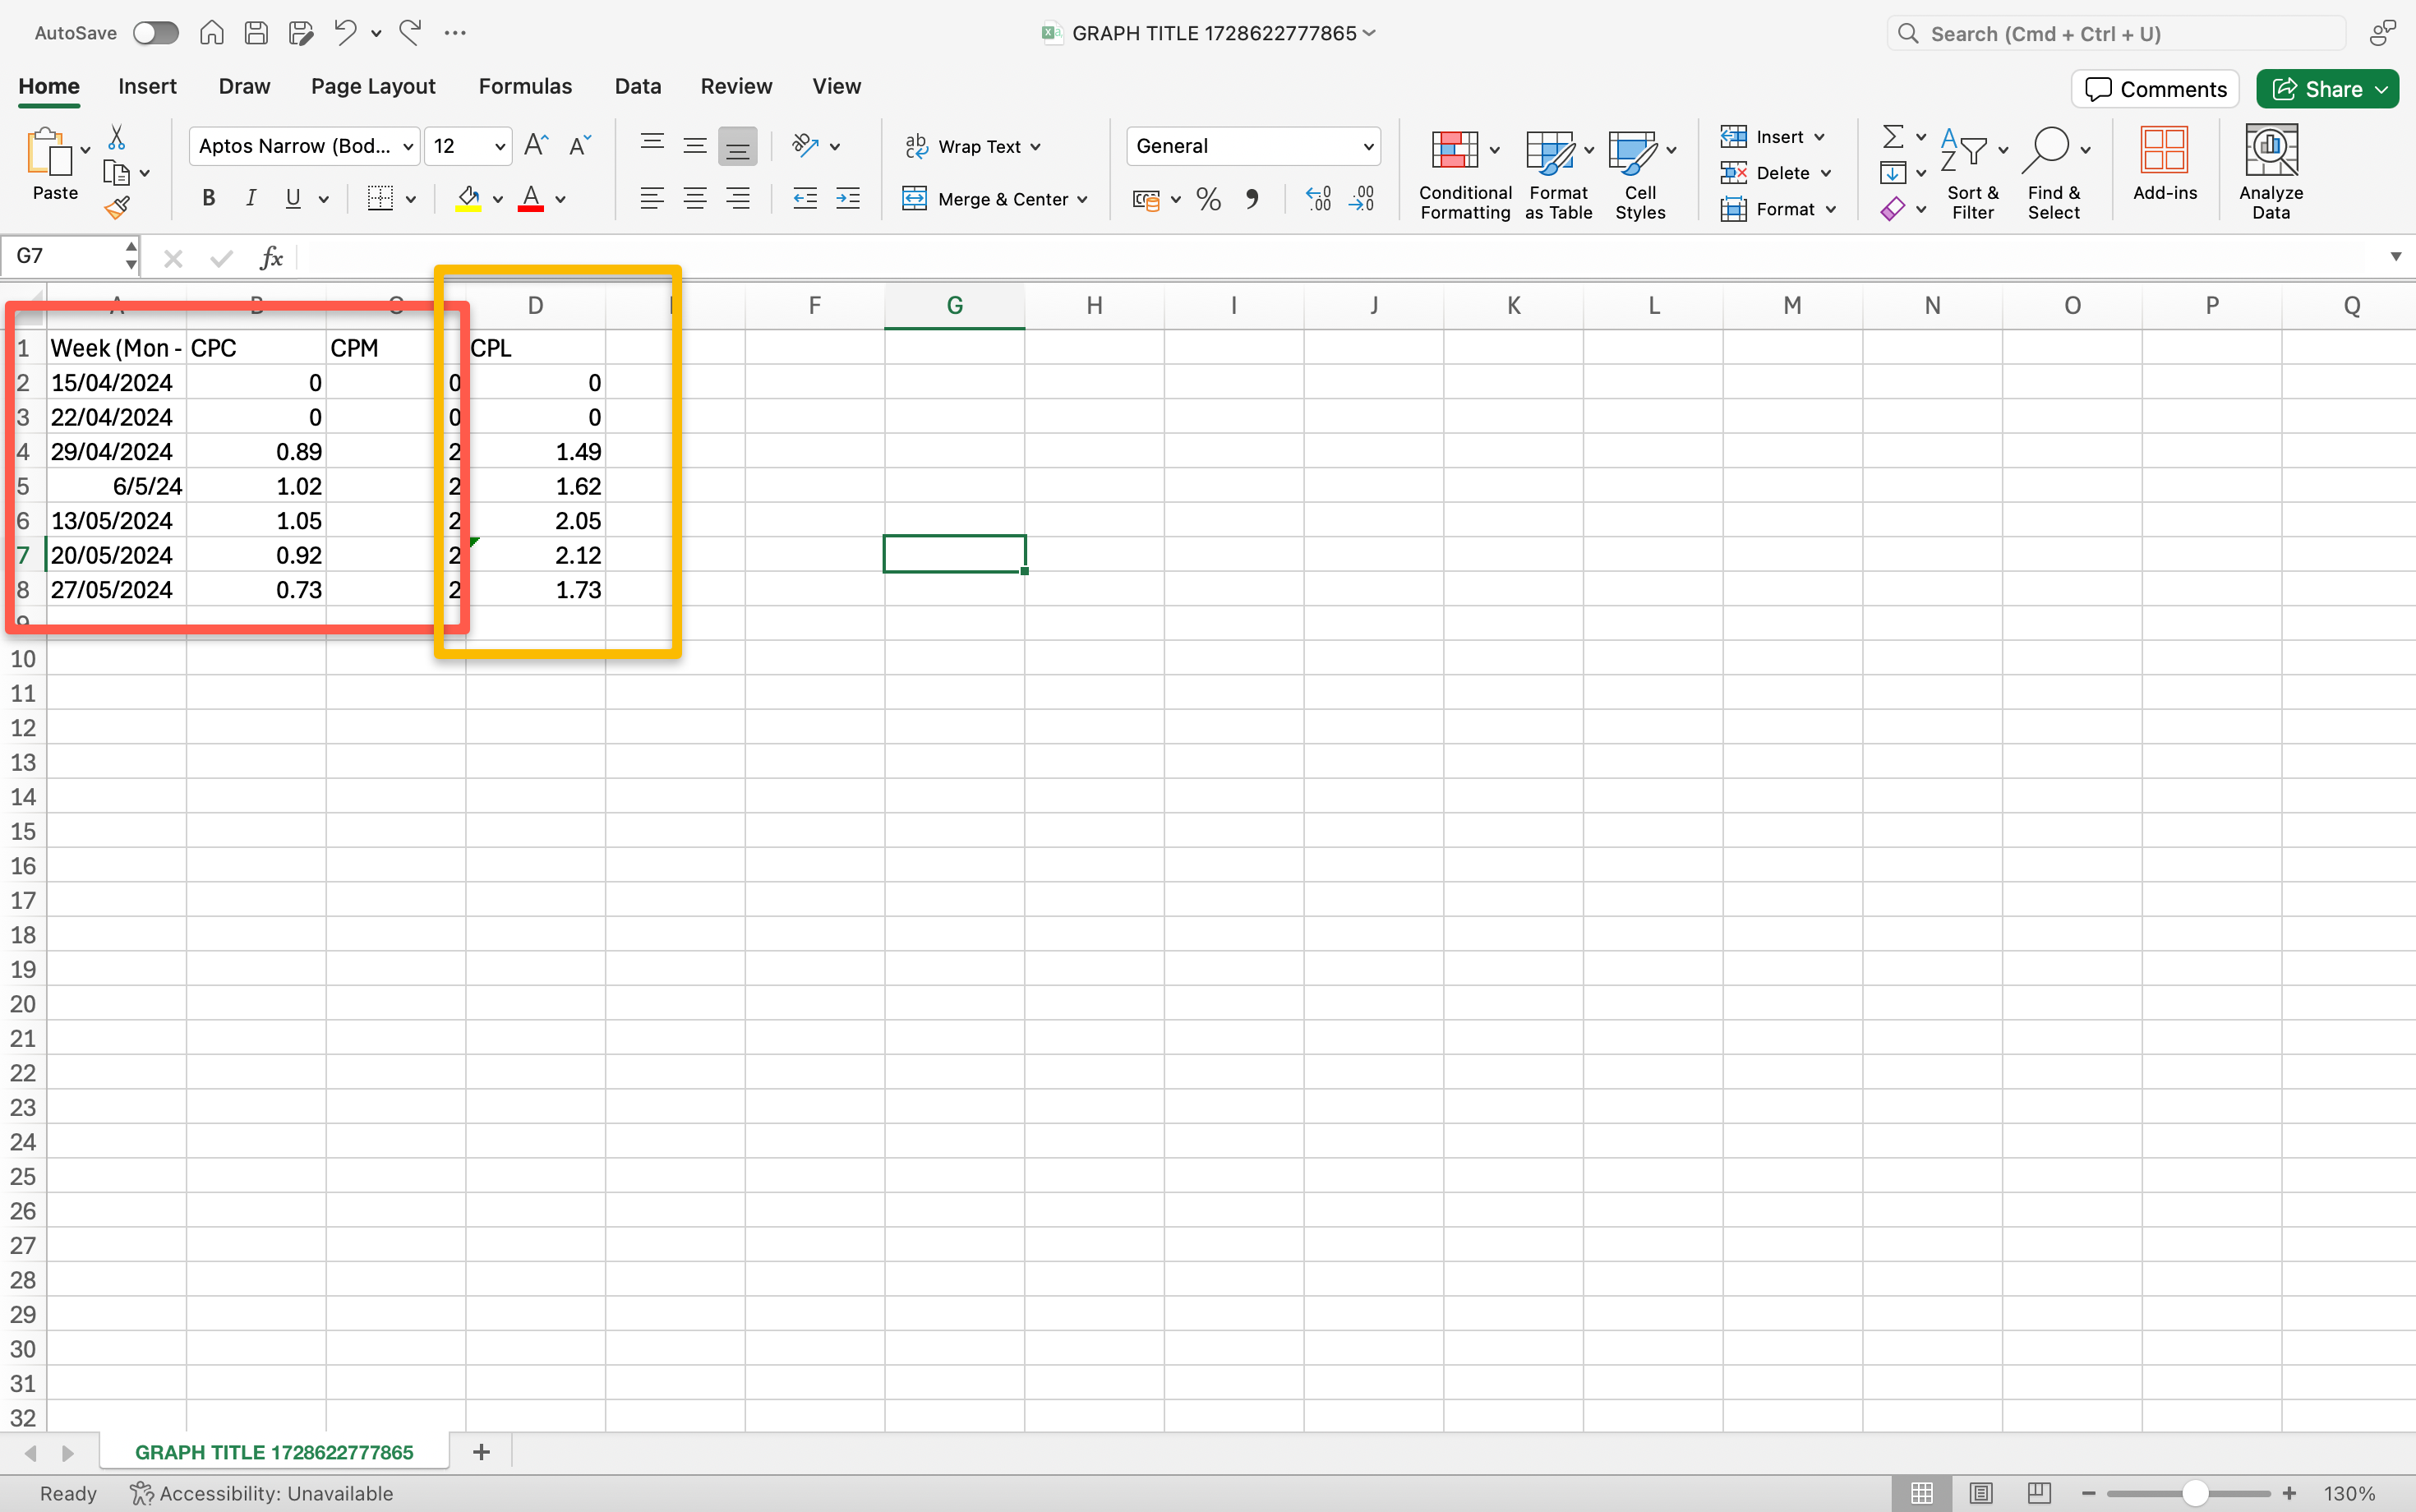Click the Decrease Font Size icon

pos(580,146)
